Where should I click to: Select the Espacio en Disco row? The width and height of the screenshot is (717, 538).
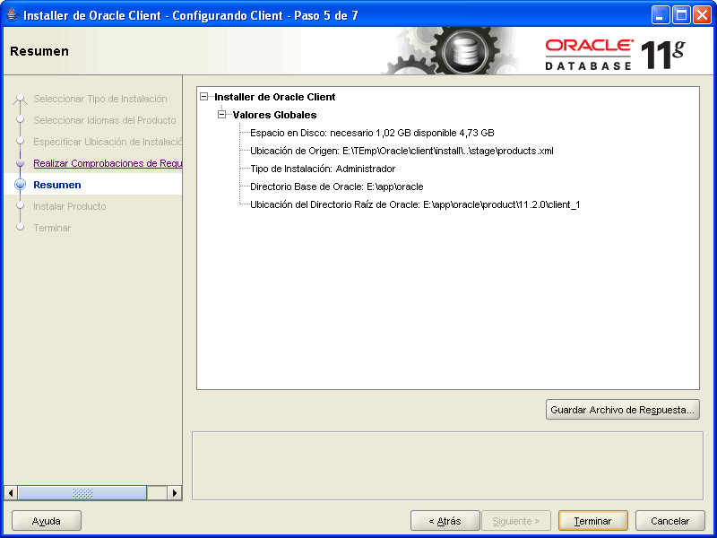point(372,133)
